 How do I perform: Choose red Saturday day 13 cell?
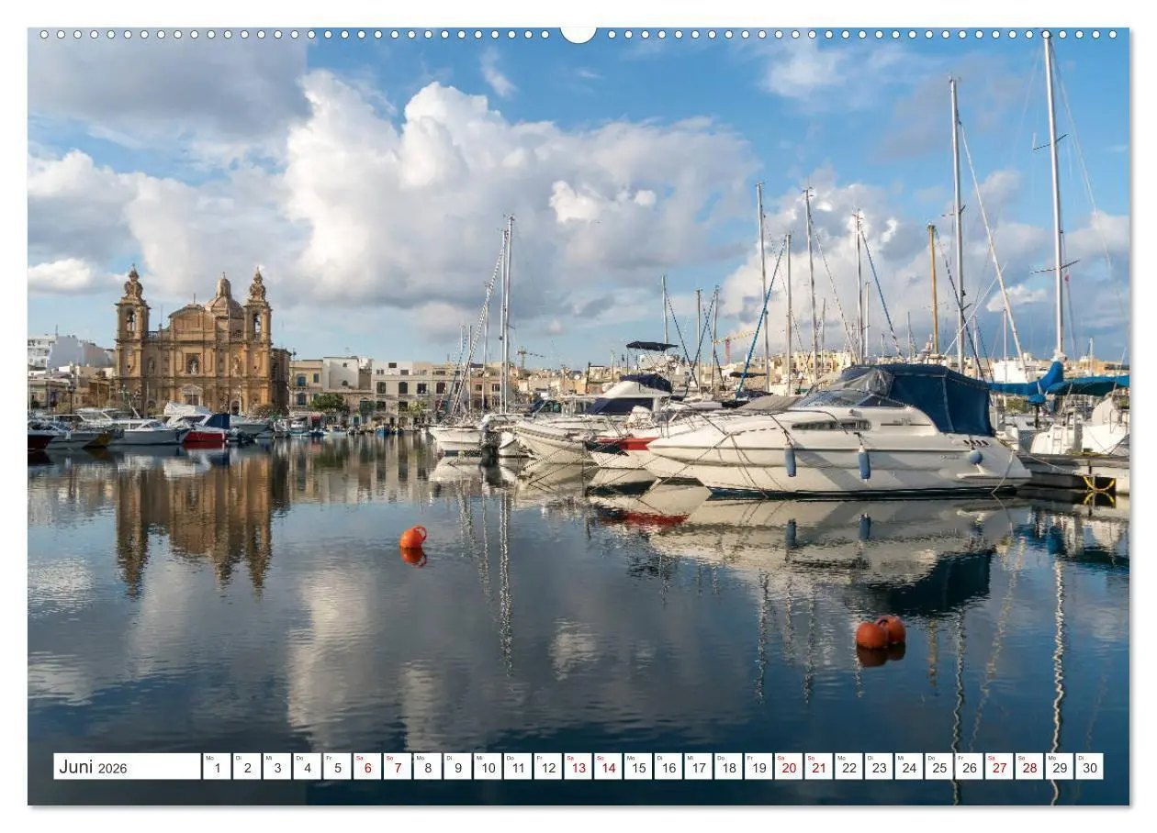tap(578, 767)
